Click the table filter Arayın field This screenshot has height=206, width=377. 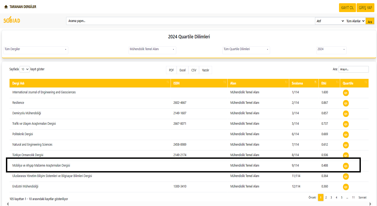(354, 69)
